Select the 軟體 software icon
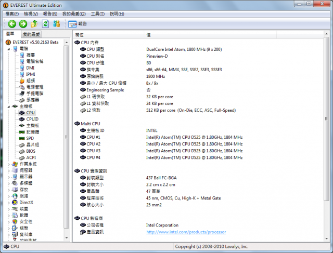The width and height of the screenshot is (333, 253). (x=15, y=215)
